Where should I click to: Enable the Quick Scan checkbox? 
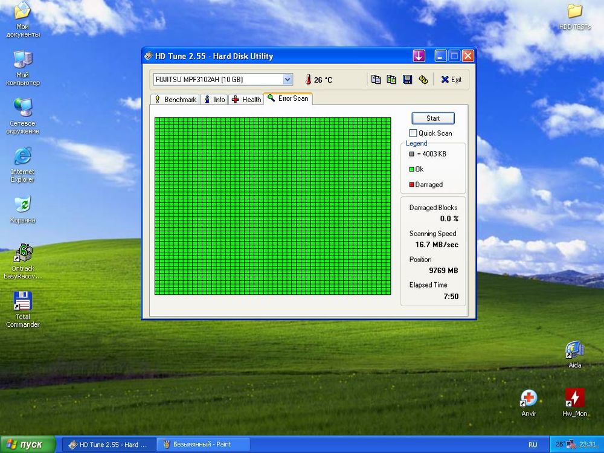click(413, 133)
